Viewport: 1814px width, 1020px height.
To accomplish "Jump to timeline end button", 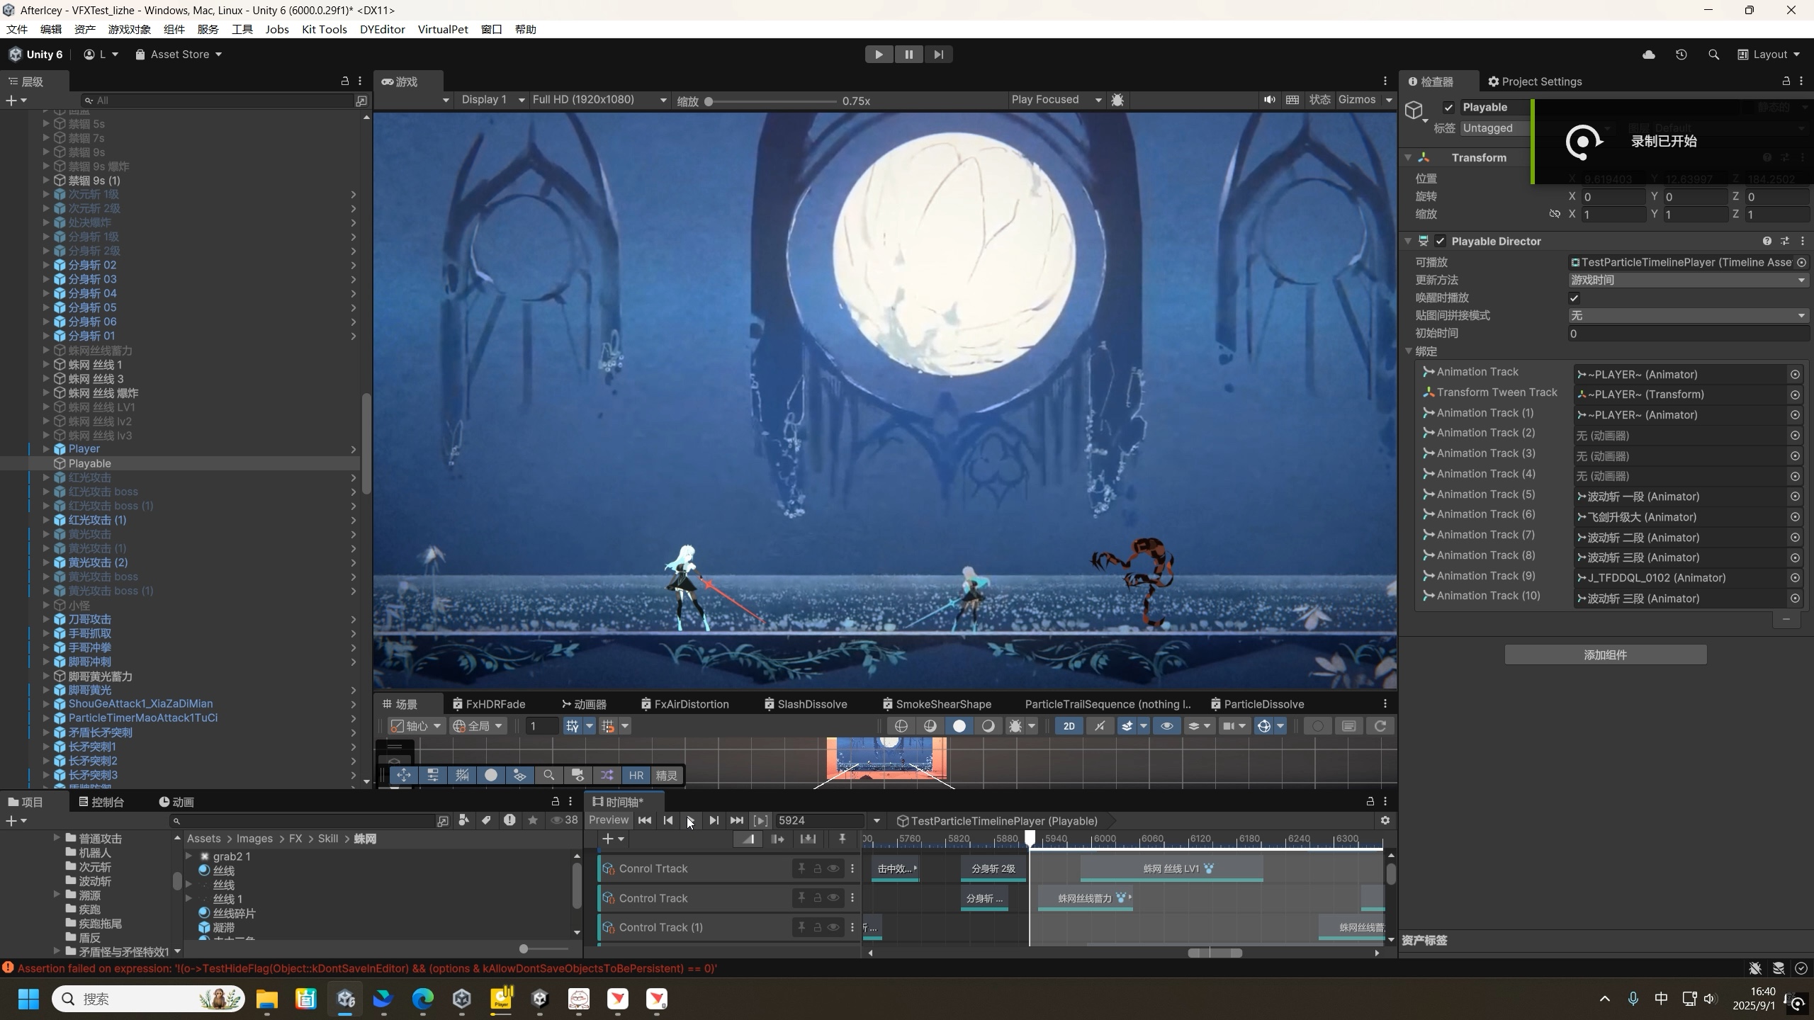I will [736, 820].
